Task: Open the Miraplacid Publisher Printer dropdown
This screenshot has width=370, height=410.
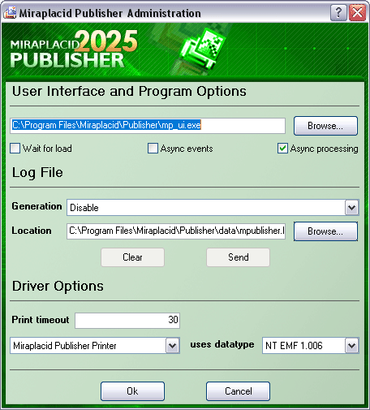Action: 173,346
